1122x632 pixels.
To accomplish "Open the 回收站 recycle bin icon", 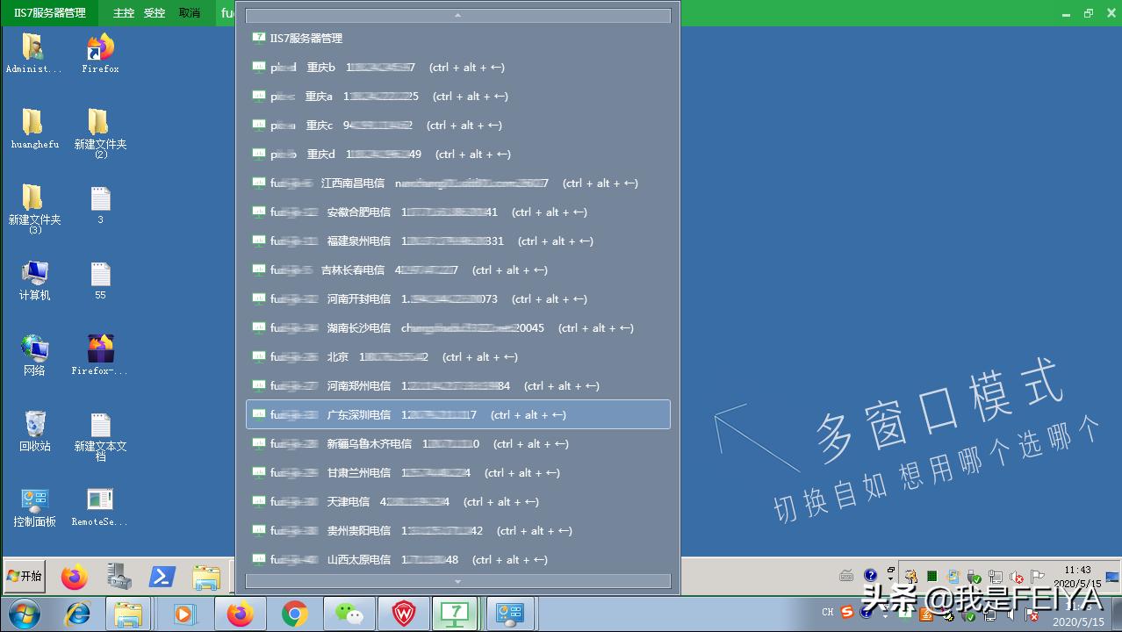I will tap(35, 430).
